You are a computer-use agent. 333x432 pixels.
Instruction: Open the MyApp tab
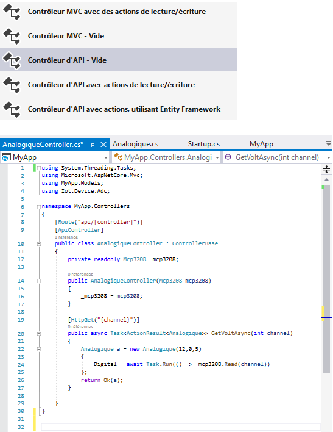pos(261,144)
